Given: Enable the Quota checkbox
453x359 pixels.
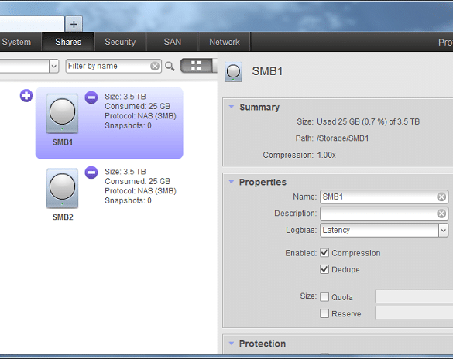Looking at the screenshot, I should tap(324, 297).
